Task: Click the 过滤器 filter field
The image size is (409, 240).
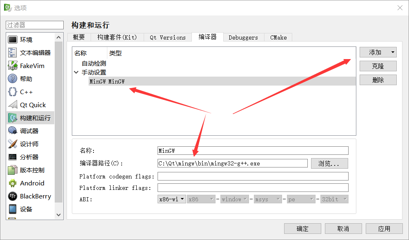Action: point(35,25)
